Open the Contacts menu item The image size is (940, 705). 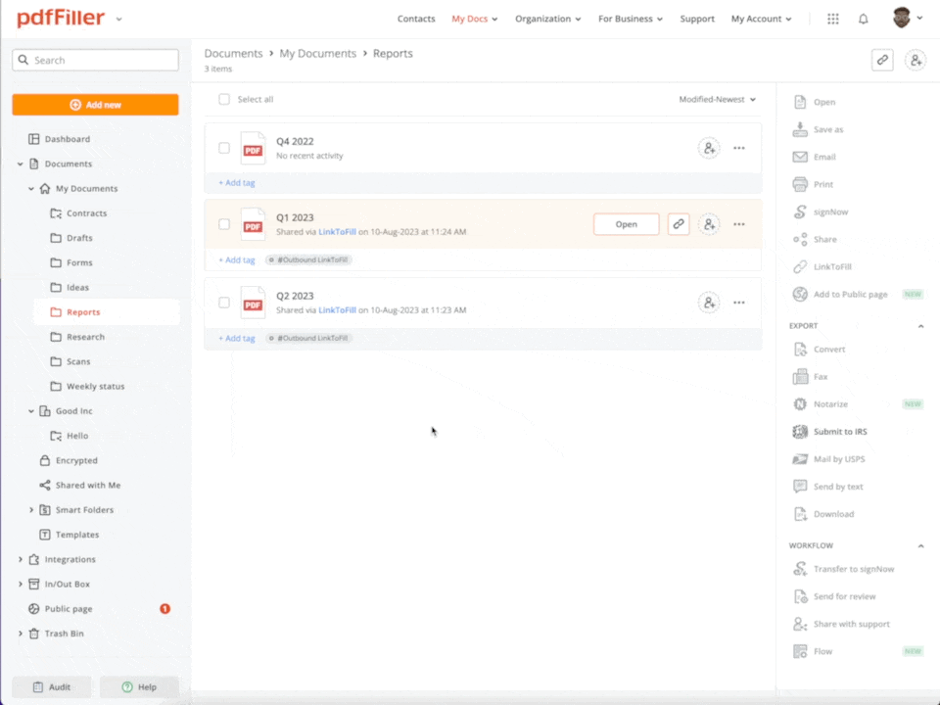[x=416, y=19]
